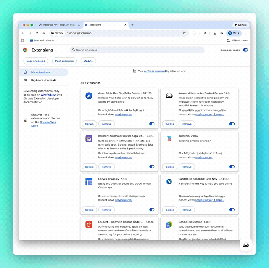Inspect Builder.io service worker link
The width and height of the screenshot is (269, 268).
204,157
